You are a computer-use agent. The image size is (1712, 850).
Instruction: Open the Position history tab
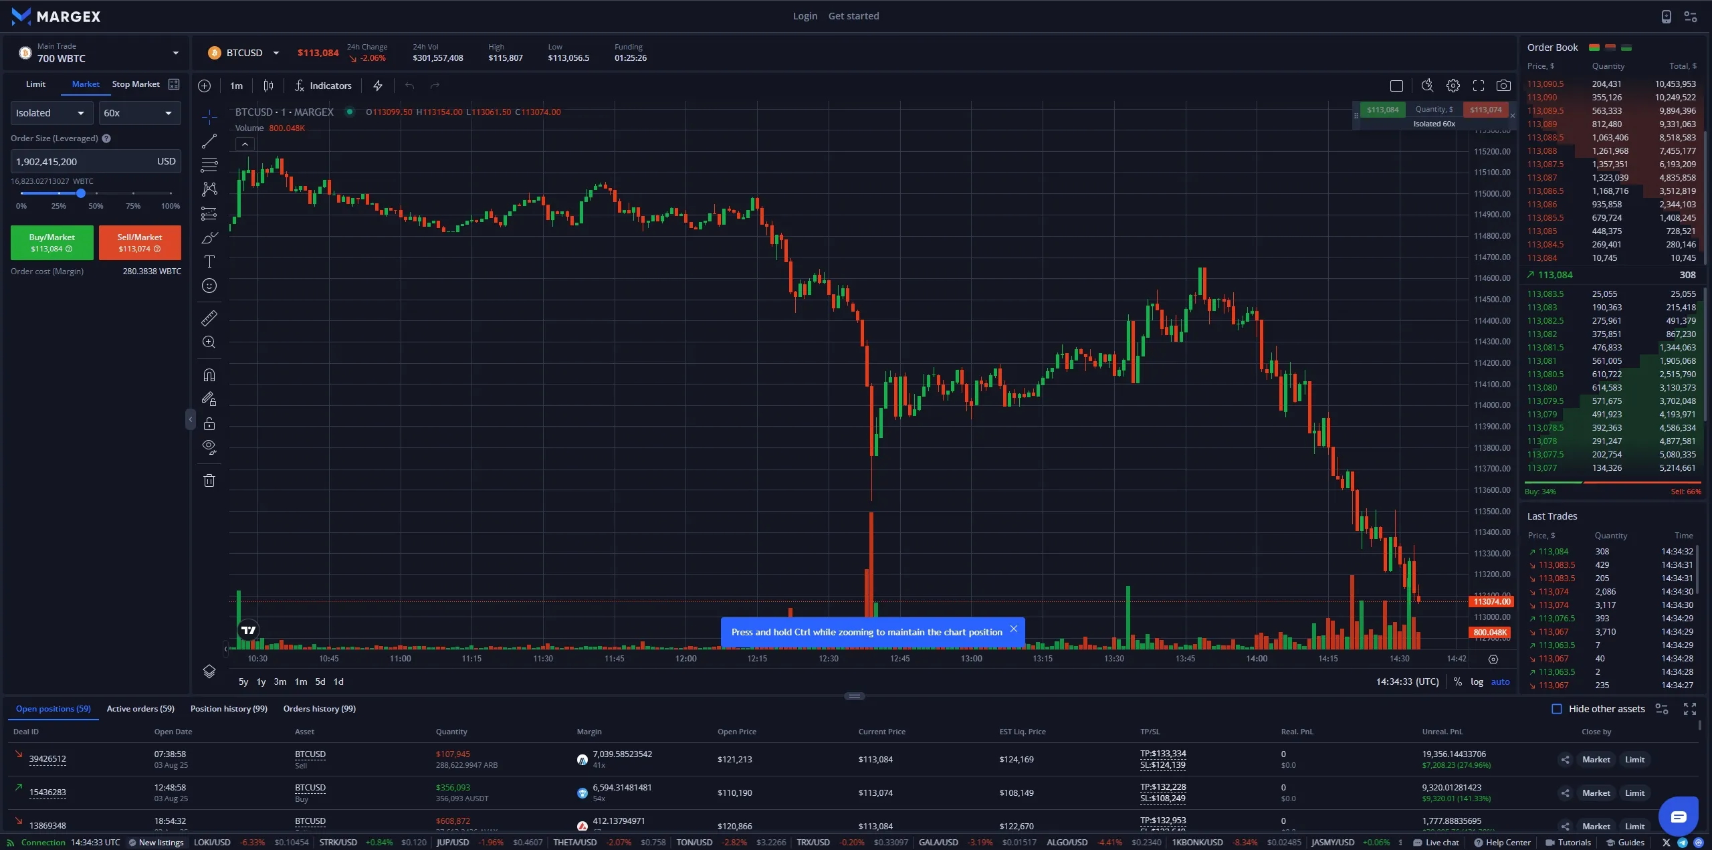click(229, 709)
